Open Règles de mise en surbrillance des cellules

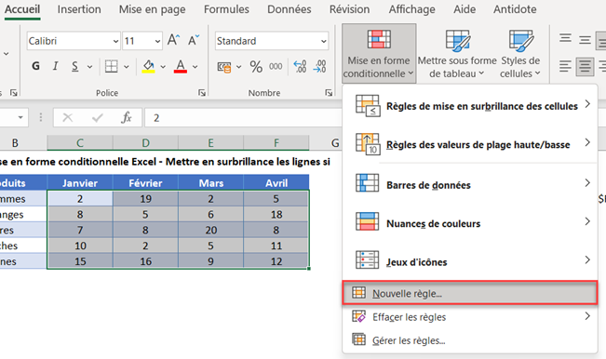tap(470, 106)
